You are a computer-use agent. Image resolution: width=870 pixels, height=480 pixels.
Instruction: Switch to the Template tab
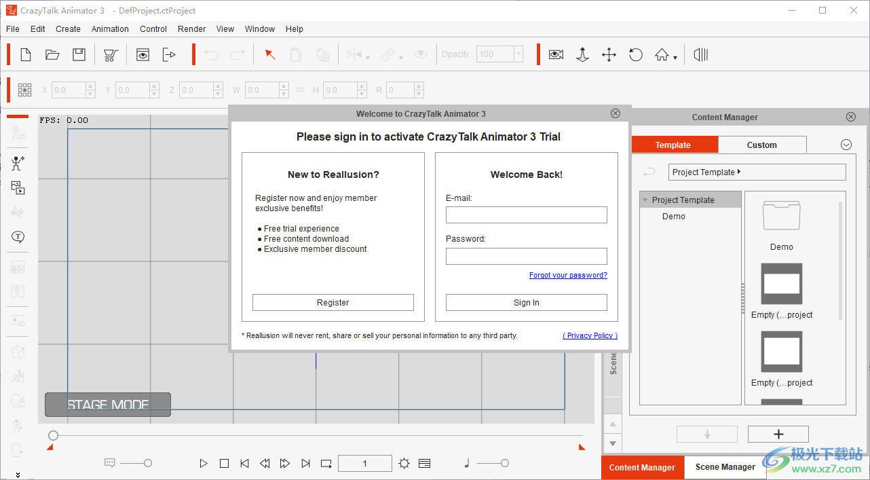pyautogui.click(x=674, y=145)
